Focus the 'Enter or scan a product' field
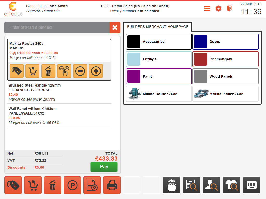The image size is (266, 199). [57, 27]
